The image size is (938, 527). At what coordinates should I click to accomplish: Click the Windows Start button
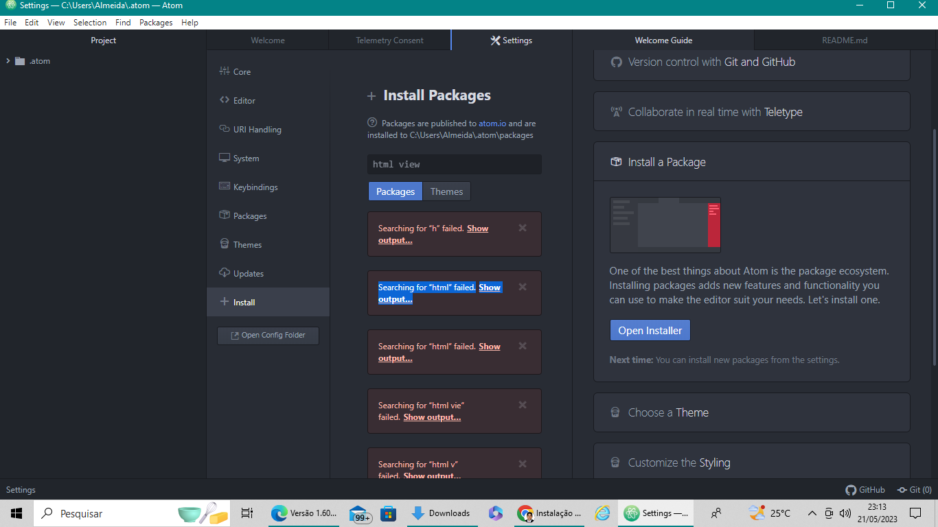click(16, 513)
